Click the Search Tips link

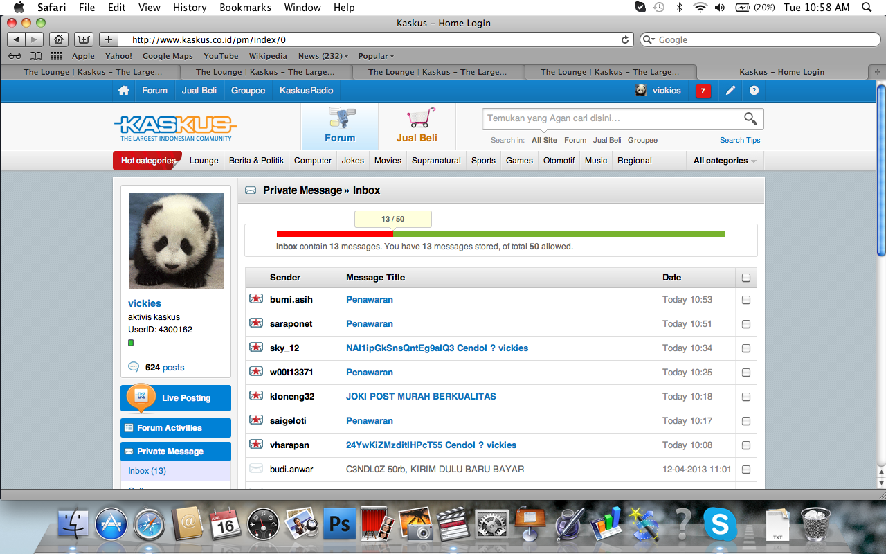pyautogui.click(x=740, y=140)
